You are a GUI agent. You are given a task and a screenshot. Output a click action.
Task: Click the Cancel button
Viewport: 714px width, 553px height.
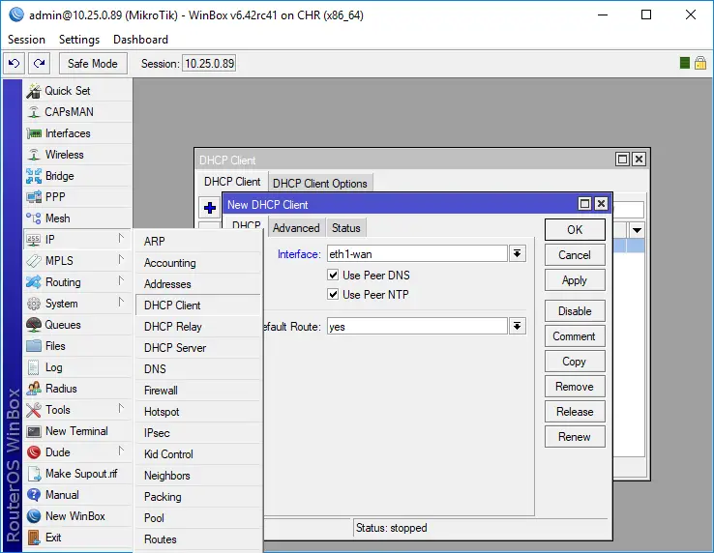pyautogui.click(x=575, y=255)
